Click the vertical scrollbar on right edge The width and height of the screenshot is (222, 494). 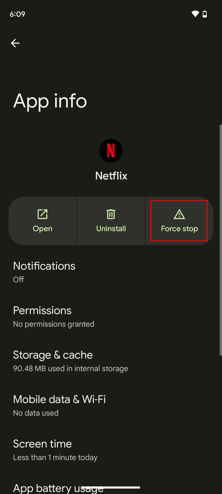(220, 240)
